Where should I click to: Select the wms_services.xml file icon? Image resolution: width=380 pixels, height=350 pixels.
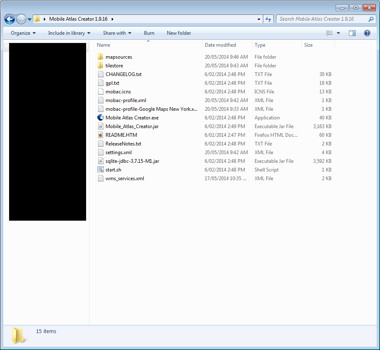pyautogui.click(x=101, y=179)
